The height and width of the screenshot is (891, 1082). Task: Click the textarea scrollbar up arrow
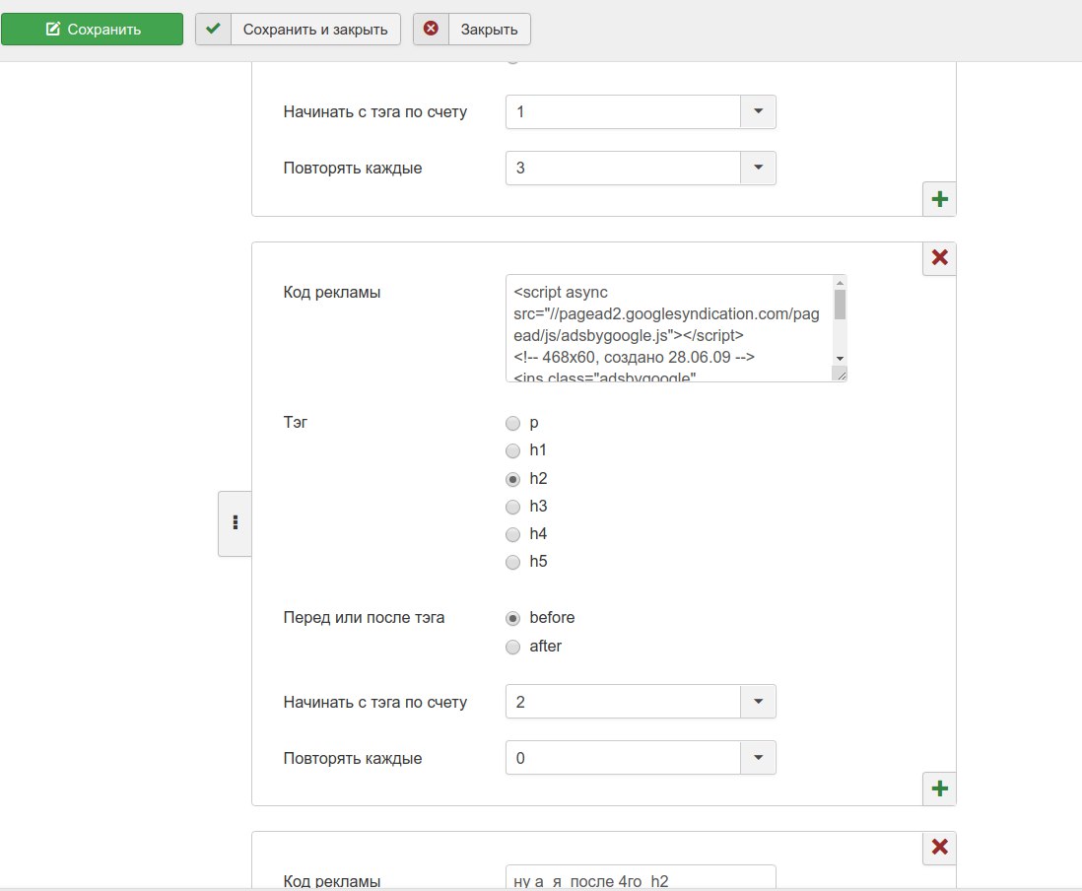click(840, 283)
